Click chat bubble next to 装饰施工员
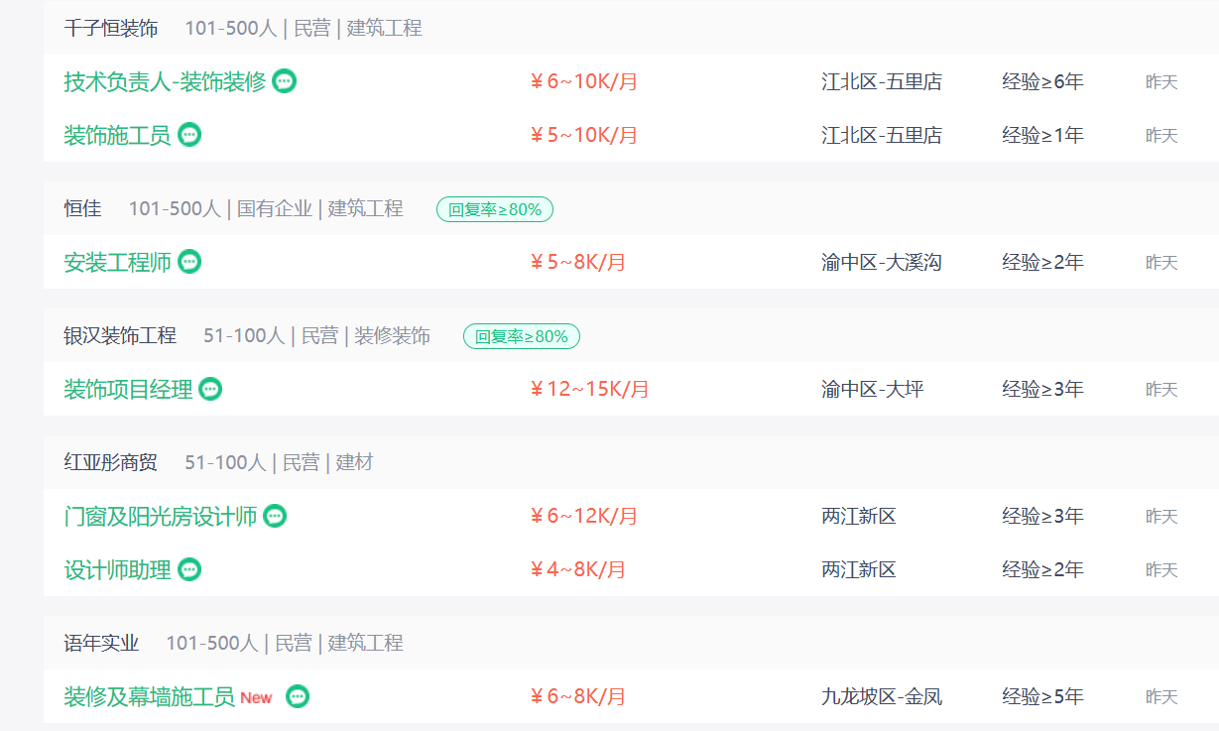The image size is (1219, 731). (x=189, y=135)
